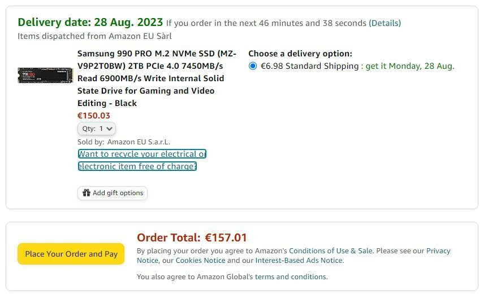This screenshot has width=488, height=295.
Task: Open Amazon Global terms and conditions link
Action: coord(291,277)
